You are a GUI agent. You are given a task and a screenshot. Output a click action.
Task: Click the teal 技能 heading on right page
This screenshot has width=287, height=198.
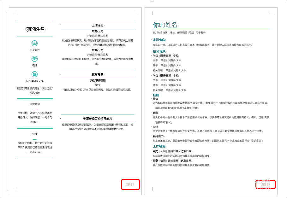(156, 95)
